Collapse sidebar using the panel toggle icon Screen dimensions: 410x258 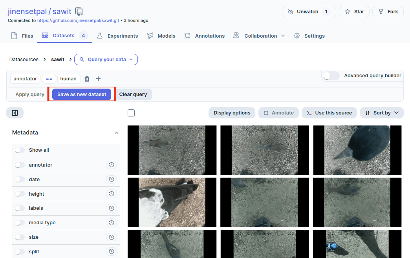pyautogui.click(x=15, y=113)
